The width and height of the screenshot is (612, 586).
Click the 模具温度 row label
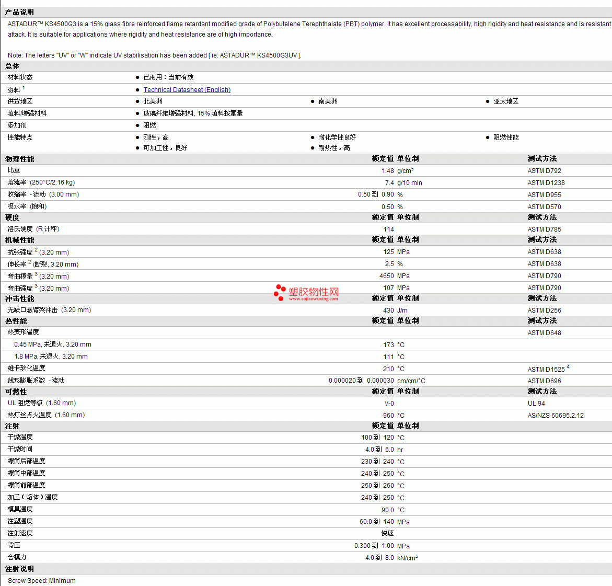click(20, 509)
